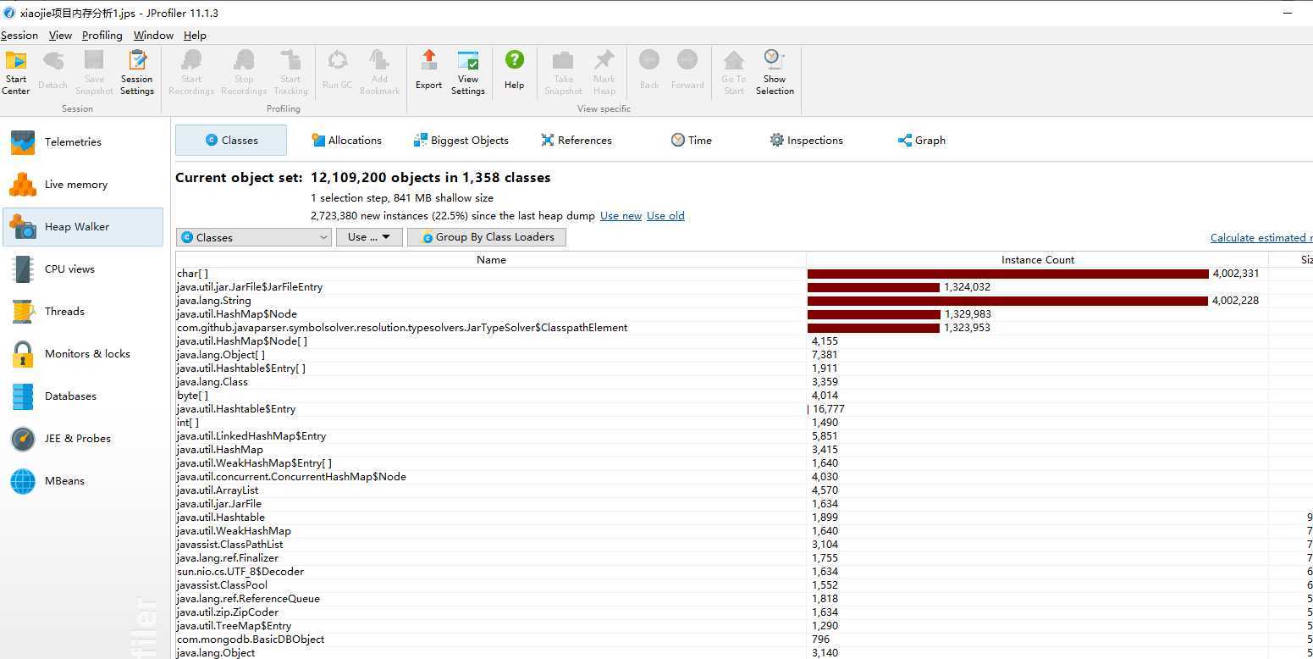Switch to the Time tab
1313x659 pixels.
coord(692,141)
